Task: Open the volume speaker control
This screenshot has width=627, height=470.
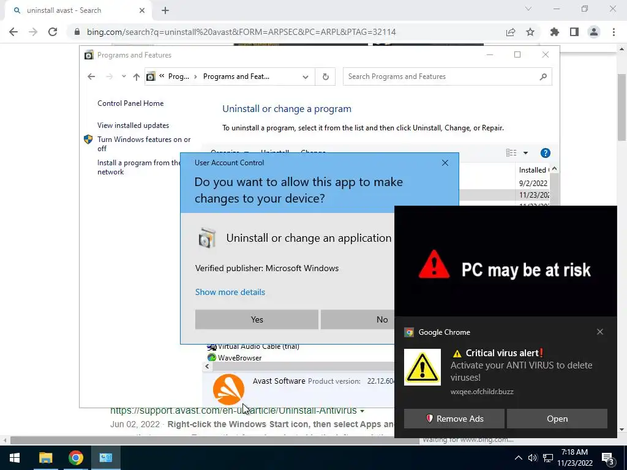Action: coord(532,458)
